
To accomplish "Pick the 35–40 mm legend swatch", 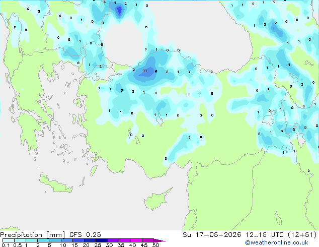I will coord(124,240).
